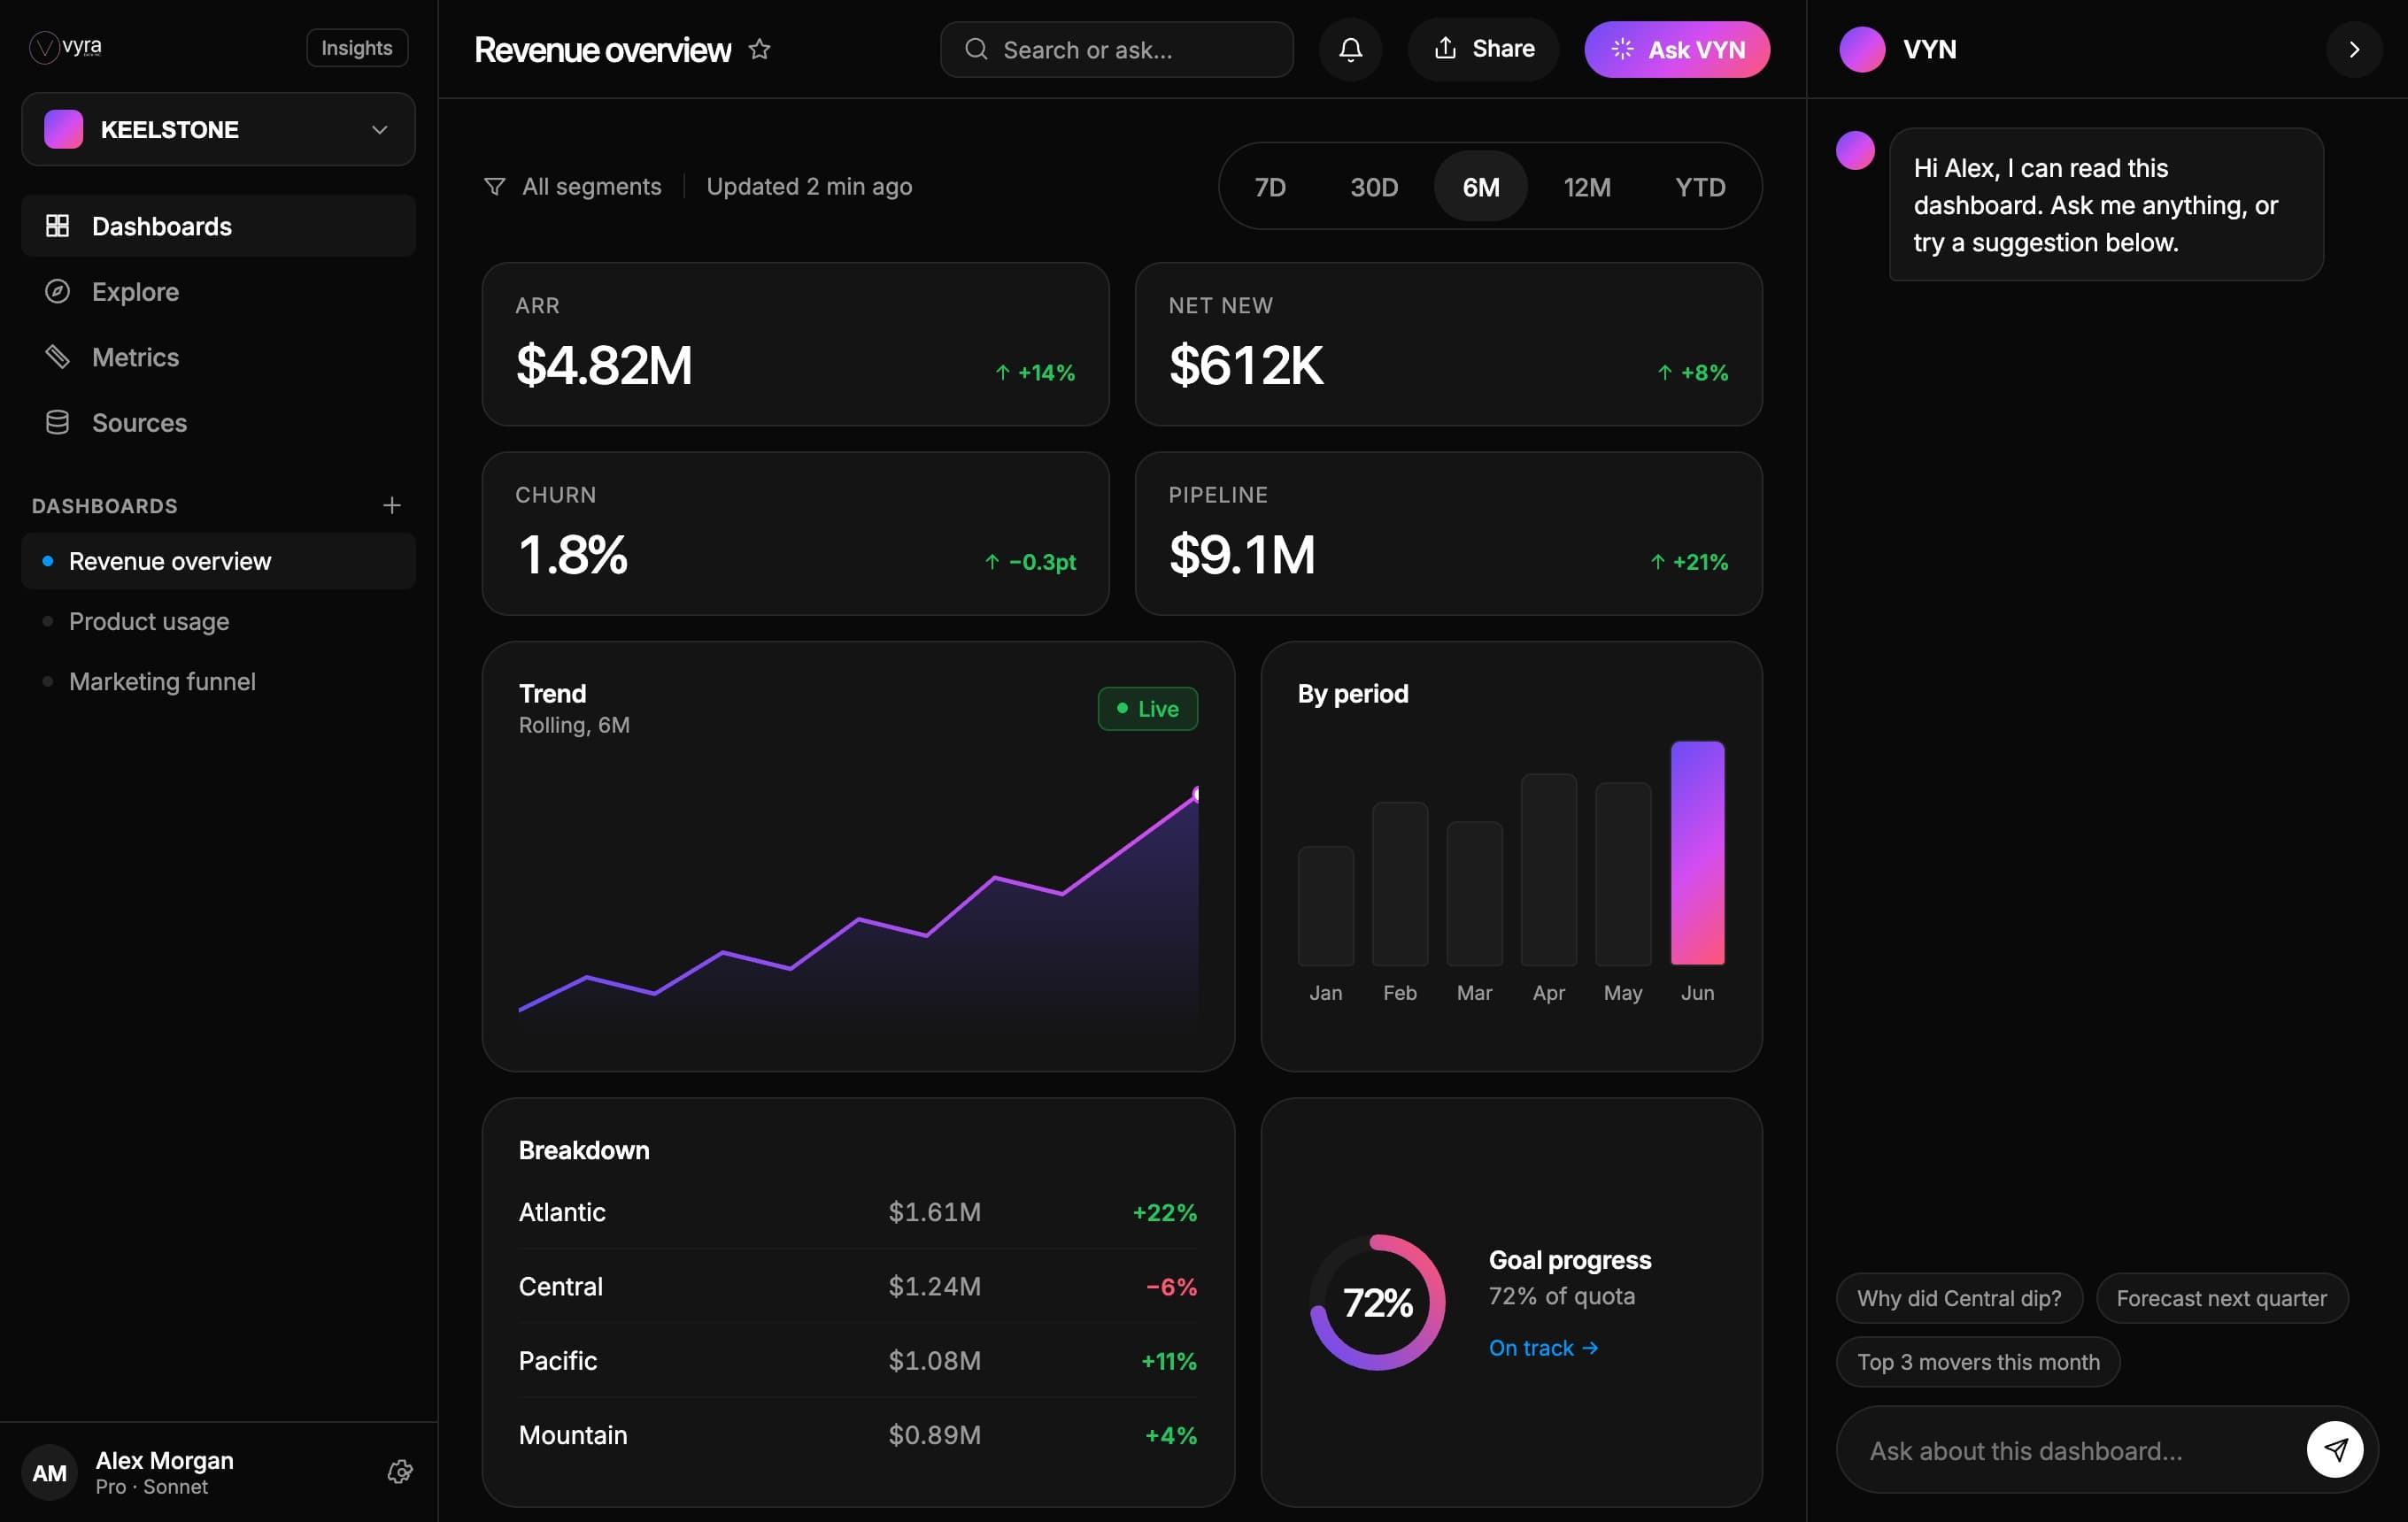The width and height of the screenshot is (2408, 1522).
Task: Select the 6M time range
Action: point(1480,187)
